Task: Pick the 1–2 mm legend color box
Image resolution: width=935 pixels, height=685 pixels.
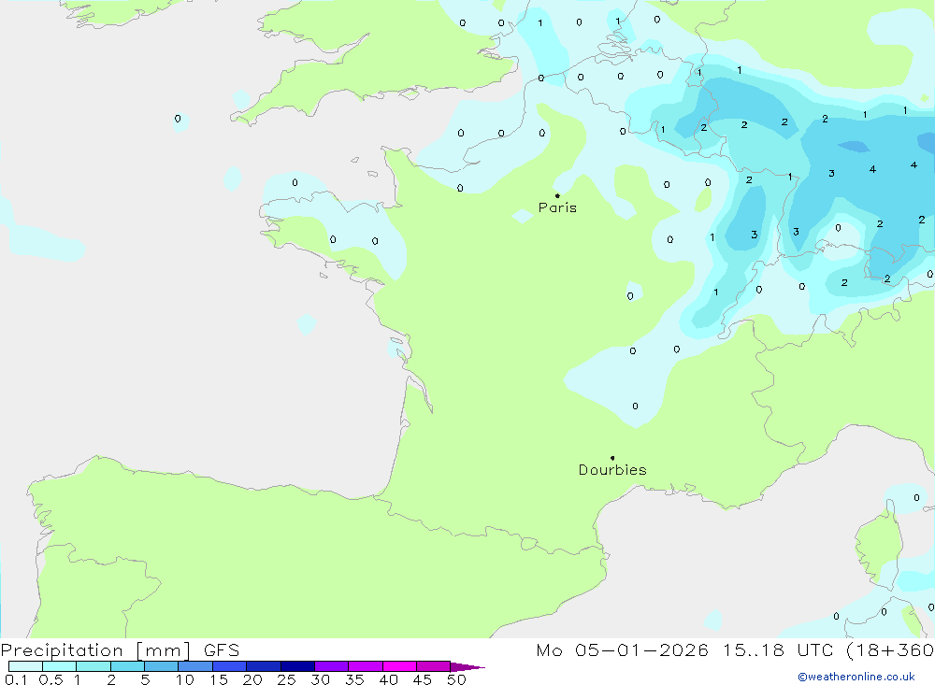Action: (93, 666)
